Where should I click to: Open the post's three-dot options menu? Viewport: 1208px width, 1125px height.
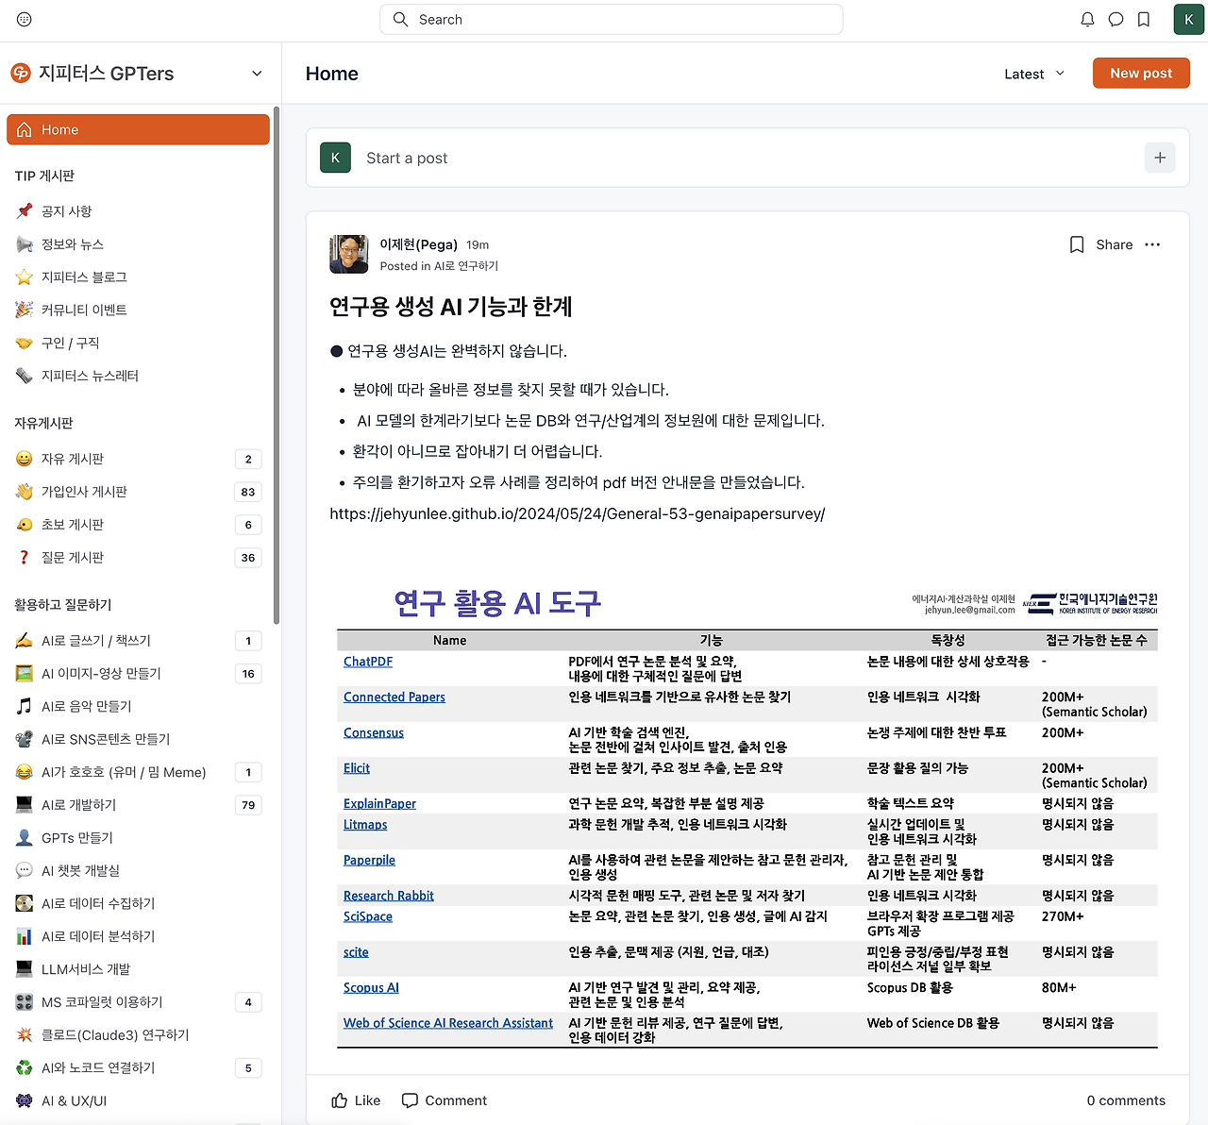1152,244
